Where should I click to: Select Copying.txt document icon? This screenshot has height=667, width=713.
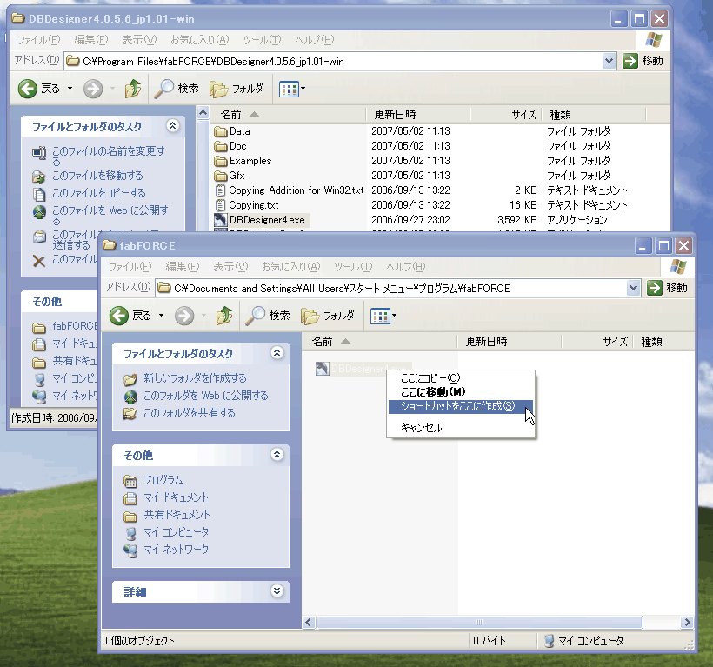[x=221, y=205]
